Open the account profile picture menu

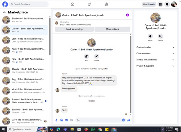[x=174, y=4]
